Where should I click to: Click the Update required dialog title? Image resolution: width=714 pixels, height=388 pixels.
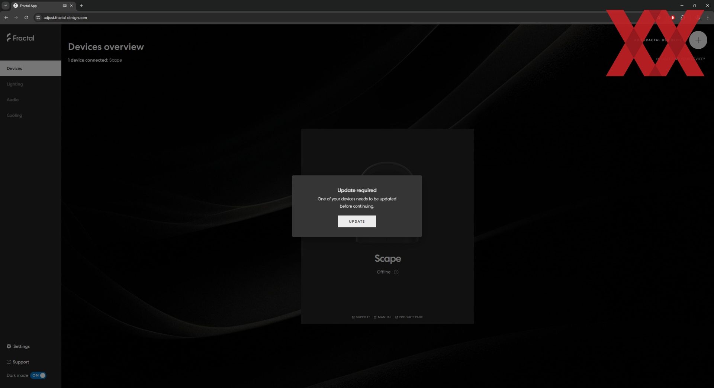(x=357, y=190)
